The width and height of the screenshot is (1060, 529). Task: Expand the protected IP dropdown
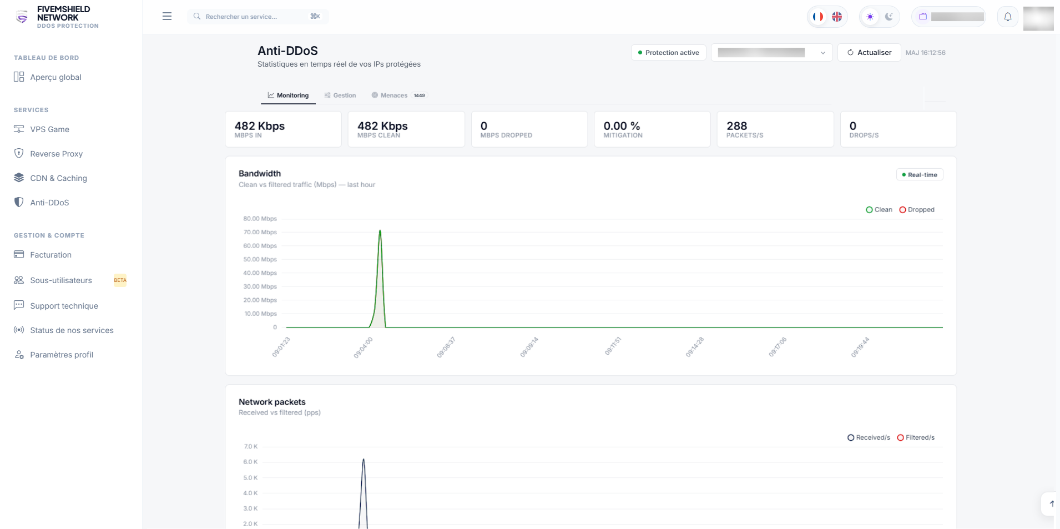pos(771,53)
